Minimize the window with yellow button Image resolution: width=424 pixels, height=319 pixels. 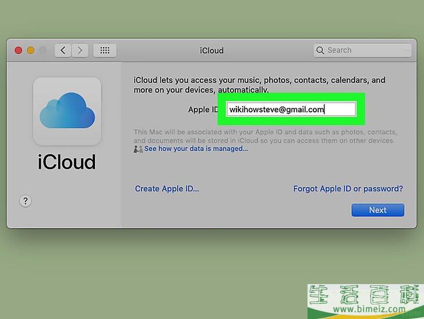click(x=31, y=51)
